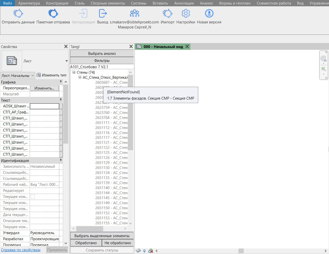Viewport: 329px width, 254px height.
Task: Switch to the Сборные элементы tab
Action: click(108, 3)
